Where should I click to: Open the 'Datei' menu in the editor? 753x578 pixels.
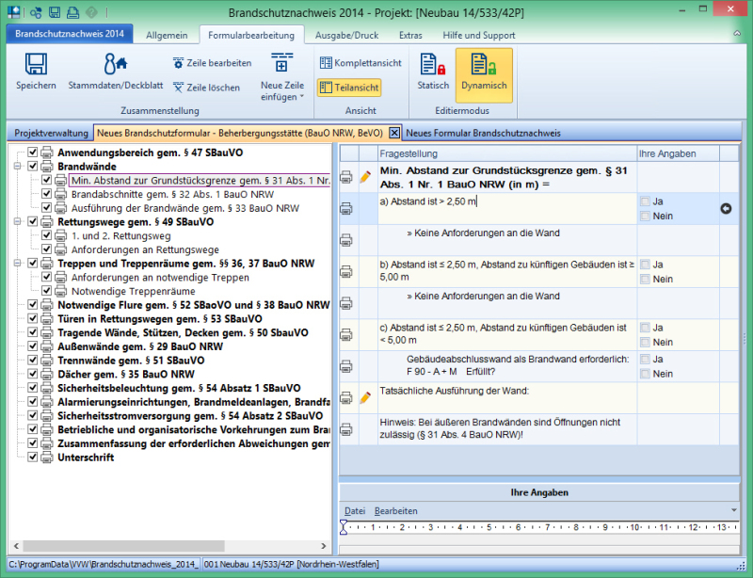pyautogui.click(x=355, y=511)
